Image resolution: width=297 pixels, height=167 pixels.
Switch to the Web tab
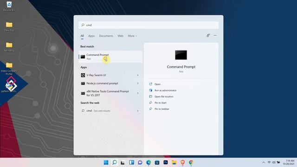point(120,36)
